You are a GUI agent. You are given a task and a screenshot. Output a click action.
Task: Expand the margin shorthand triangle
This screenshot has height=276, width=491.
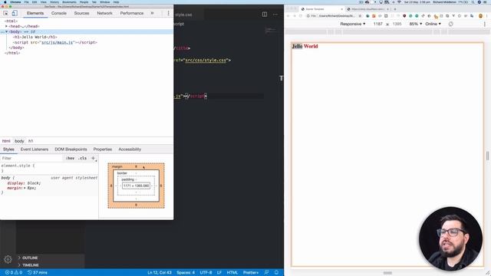25,188
